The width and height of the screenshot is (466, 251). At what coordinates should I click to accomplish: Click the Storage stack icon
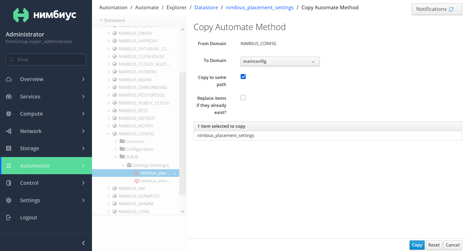9,148
